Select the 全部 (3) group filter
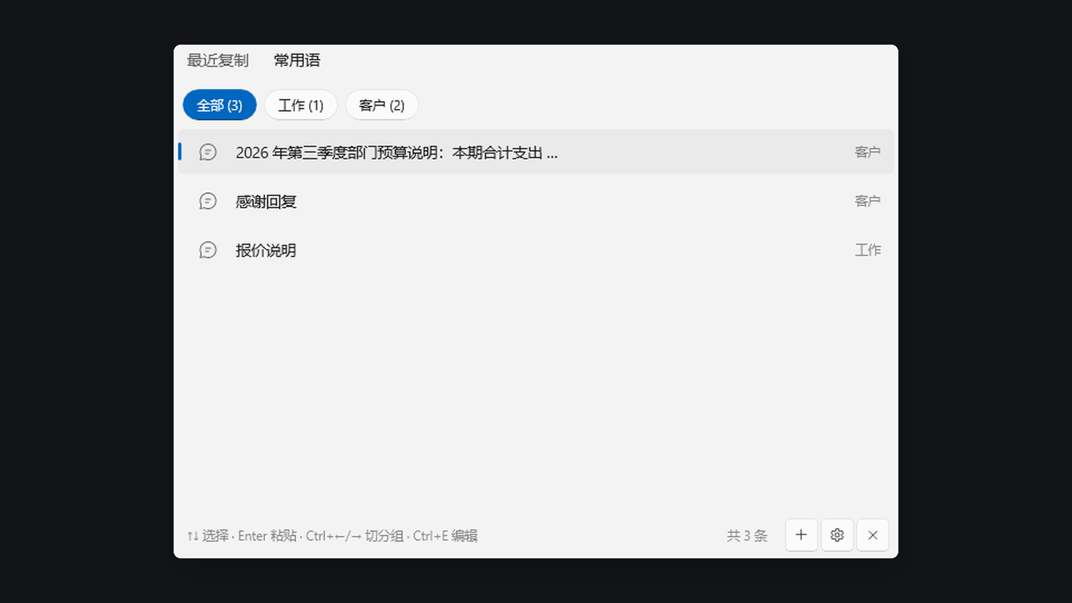The width and height of the screenshot is (1072, 603). coord(219,105)
